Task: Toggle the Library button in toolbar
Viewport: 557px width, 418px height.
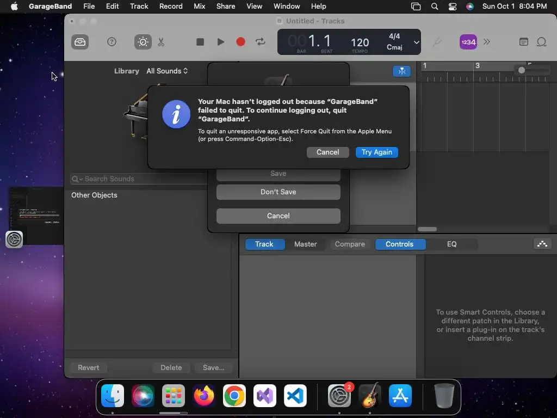Action: tap(80, 42)
